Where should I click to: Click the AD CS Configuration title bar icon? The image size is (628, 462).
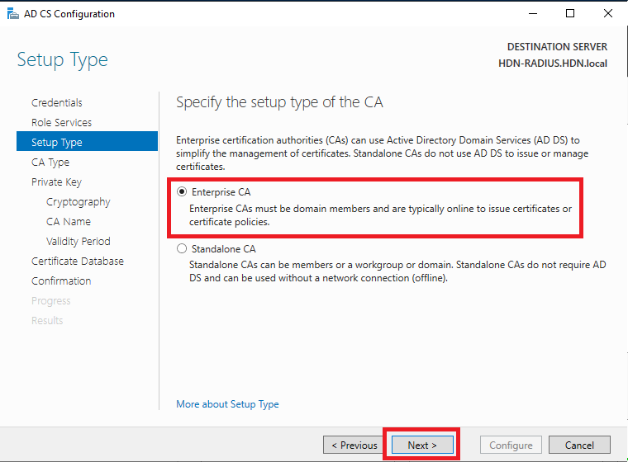(13, 14)
